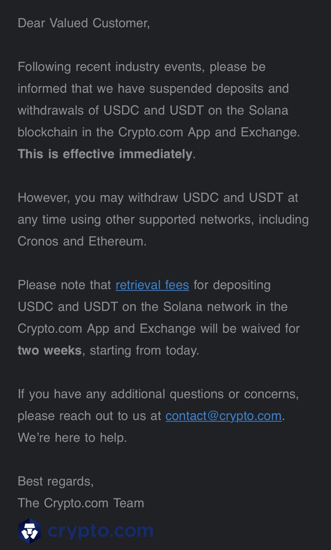Click the "We're here to help." sentence
Image resolution: width=331 pixels, height=550 pixels.
point(72,438)
